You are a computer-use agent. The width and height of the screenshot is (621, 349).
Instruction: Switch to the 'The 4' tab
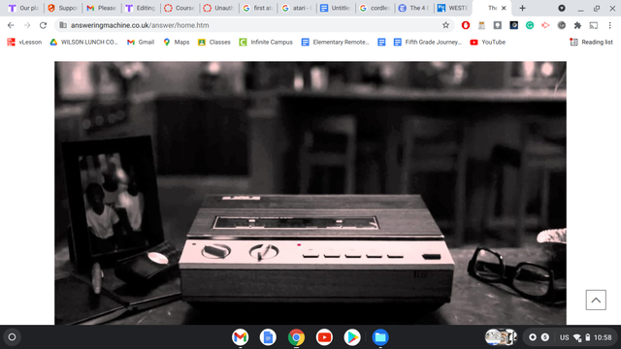coord(414,8)
